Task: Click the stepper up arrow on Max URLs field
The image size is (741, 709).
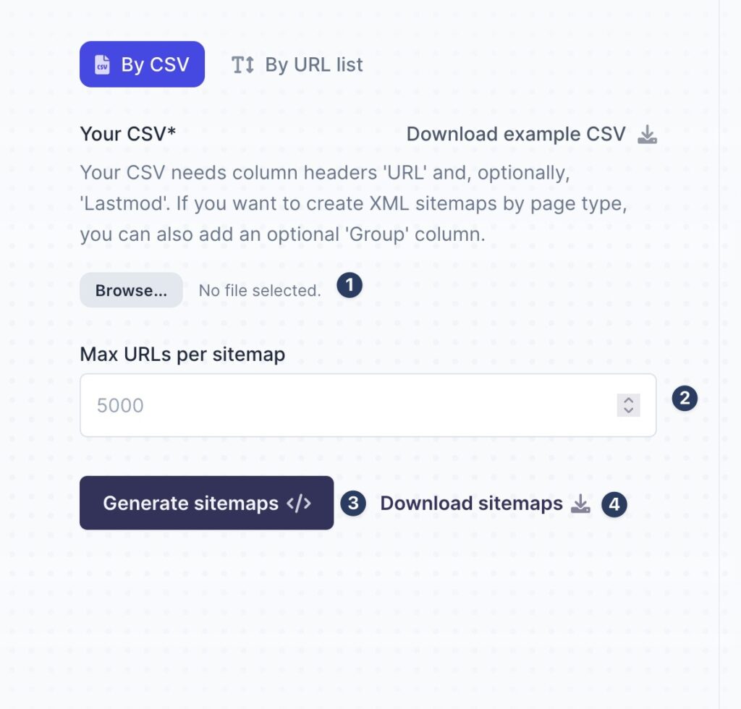Action: tap(628, 400)
